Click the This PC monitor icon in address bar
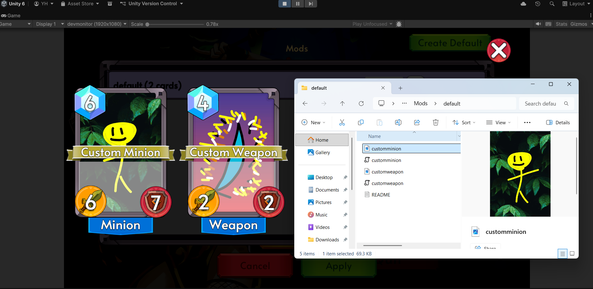The width and height of the screenshot is (593, 289). 381,103
